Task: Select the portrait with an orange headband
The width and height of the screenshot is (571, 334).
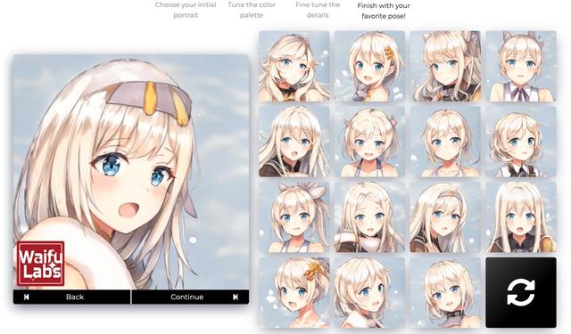Action: click(x=445, y=217)
